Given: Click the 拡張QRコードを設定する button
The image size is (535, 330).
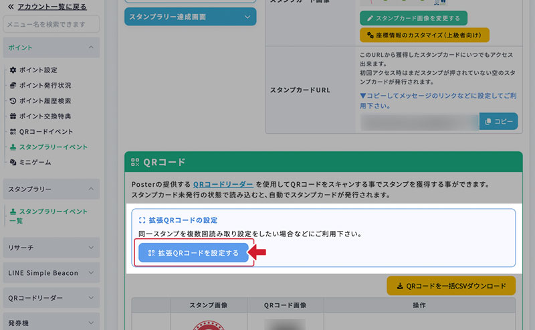Looking at the screenshot, I should 193,253.
